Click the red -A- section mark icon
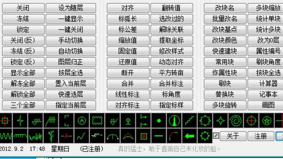 tap(66, 136)
